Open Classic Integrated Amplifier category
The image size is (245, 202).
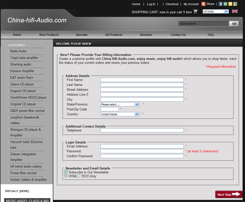[23, 157]
